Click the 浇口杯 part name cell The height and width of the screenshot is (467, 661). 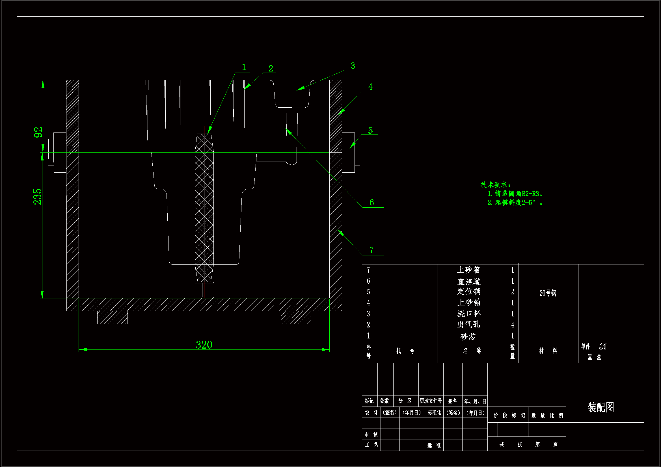tap(469, 314)
